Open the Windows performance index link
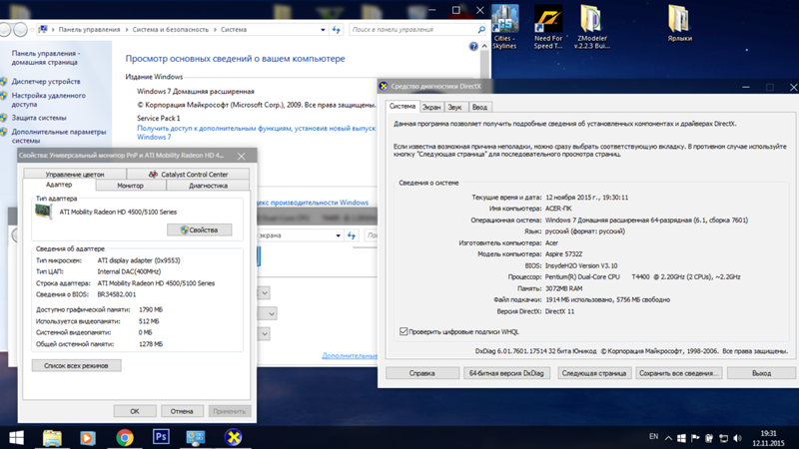The height and width of the screenshot is (449, 799). point(314,203)
